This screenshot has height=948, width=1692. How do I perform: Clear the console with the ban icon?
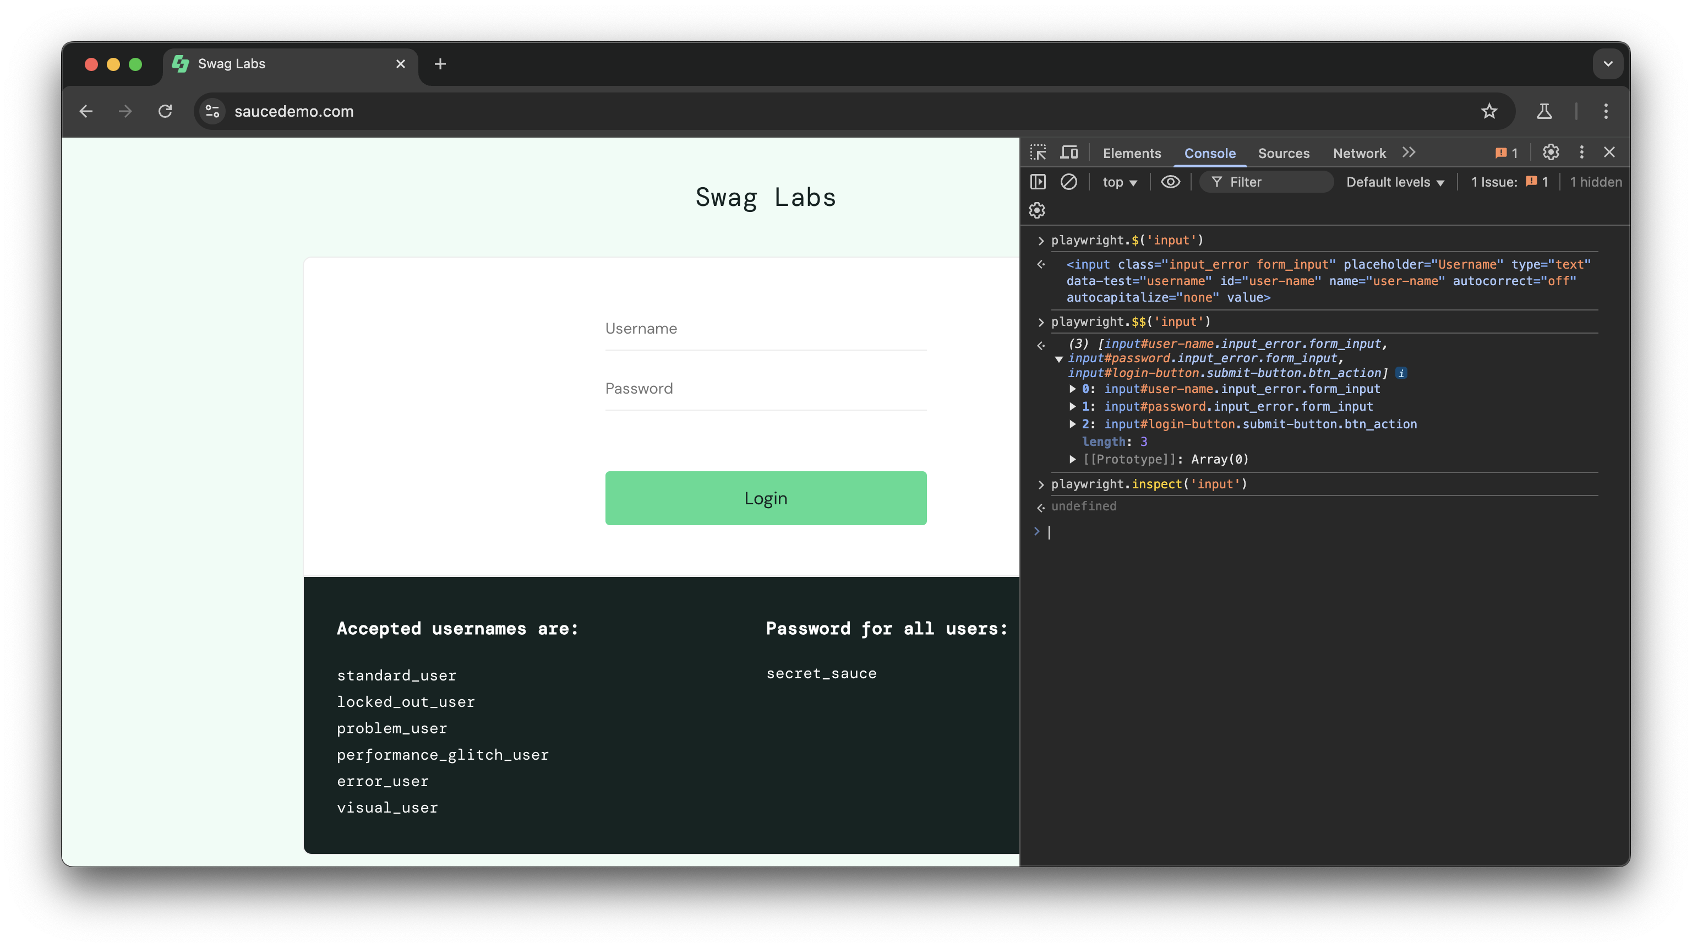tap(1069, 182)
